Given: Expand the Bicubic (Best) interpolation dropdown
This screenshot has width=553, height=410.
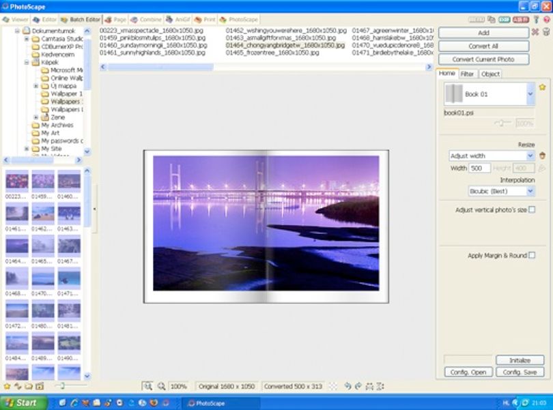Looking at the screenshot, I should click(530, 191).
